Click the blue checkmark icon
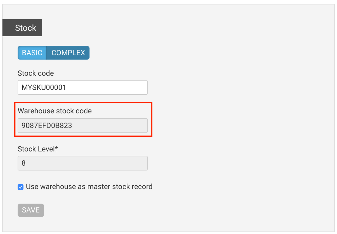 tap(21, 187)
